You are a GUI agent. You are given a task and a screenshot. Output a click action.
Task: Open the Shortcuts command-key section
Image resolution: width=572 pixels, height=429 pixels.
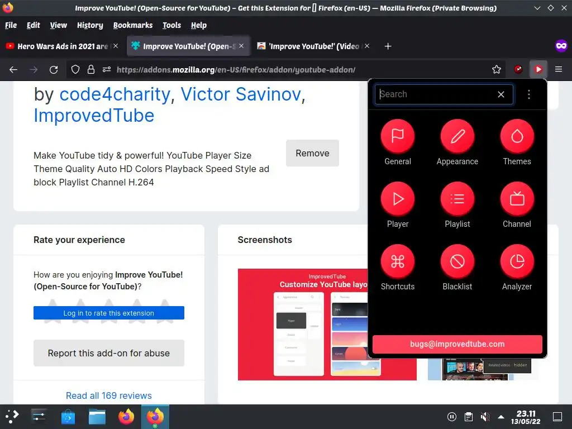[397, 268]
